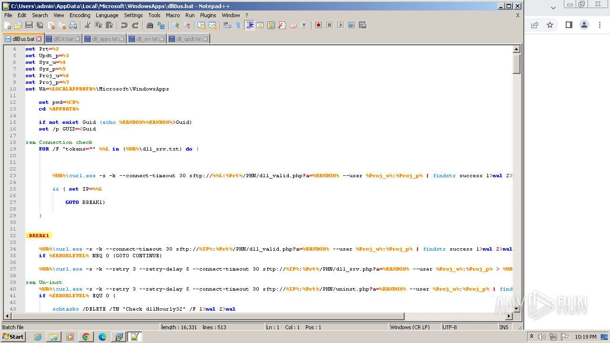The height and width of the screenshot is (343, 610).
Task: Open the Language menu
Action: [x=107, y=15]
